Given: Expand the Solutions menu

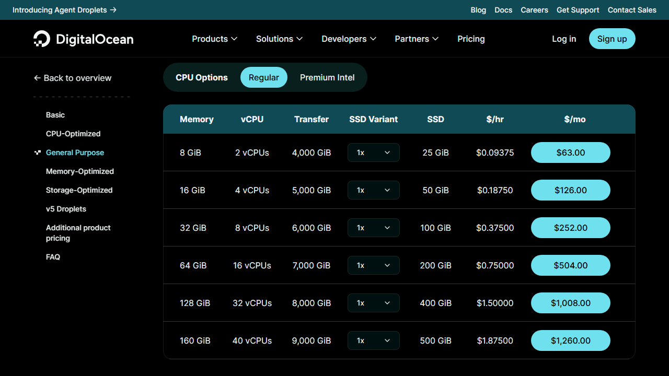Looking at the screenshot, I should point(279,39).
